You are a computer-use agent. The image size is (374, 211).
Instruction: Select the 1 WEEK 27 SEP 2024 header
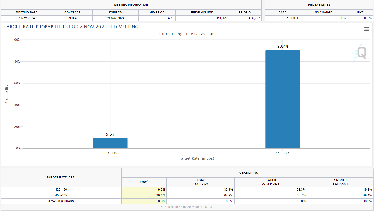(270, 182)
